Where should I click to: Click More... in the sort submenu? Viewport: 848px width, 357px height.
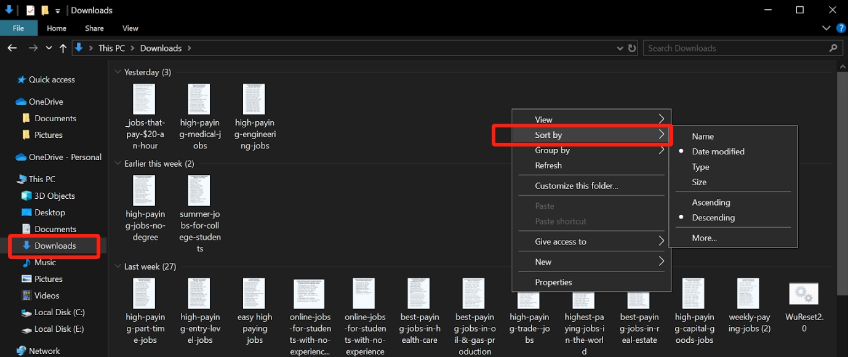704,238
